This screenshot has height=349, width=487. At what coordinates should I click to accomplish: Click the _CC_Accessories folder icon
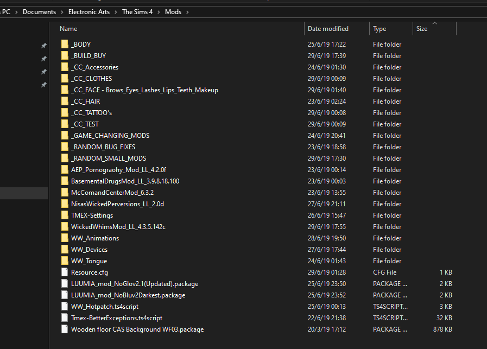coord(65,67)
